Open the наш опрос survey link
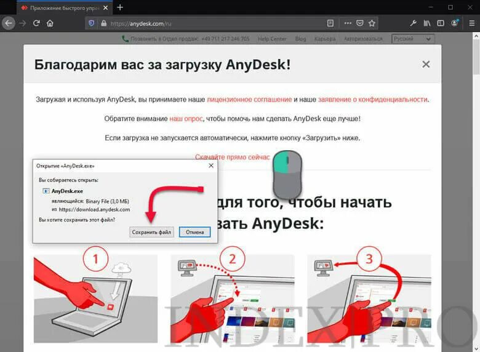 [186, 119]
